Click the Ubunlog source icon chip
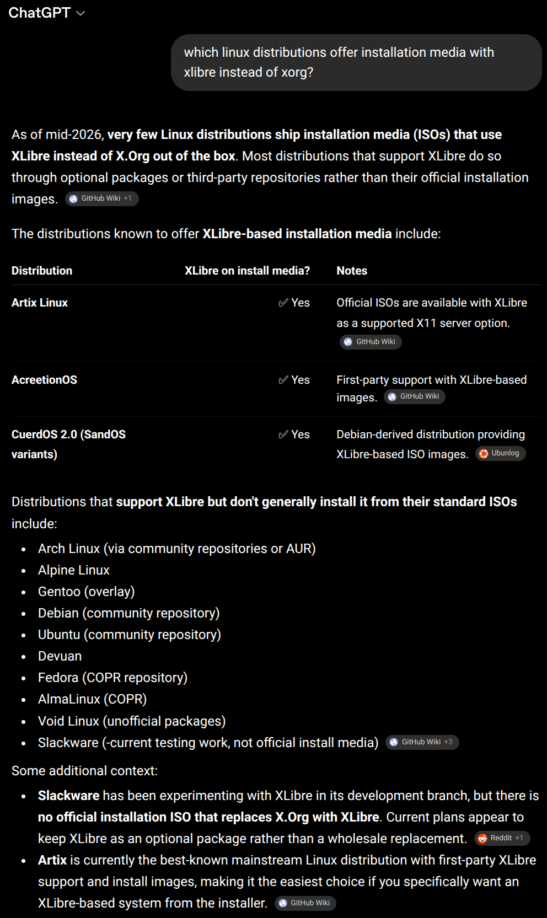547x918 pixels. pos(501,453)
